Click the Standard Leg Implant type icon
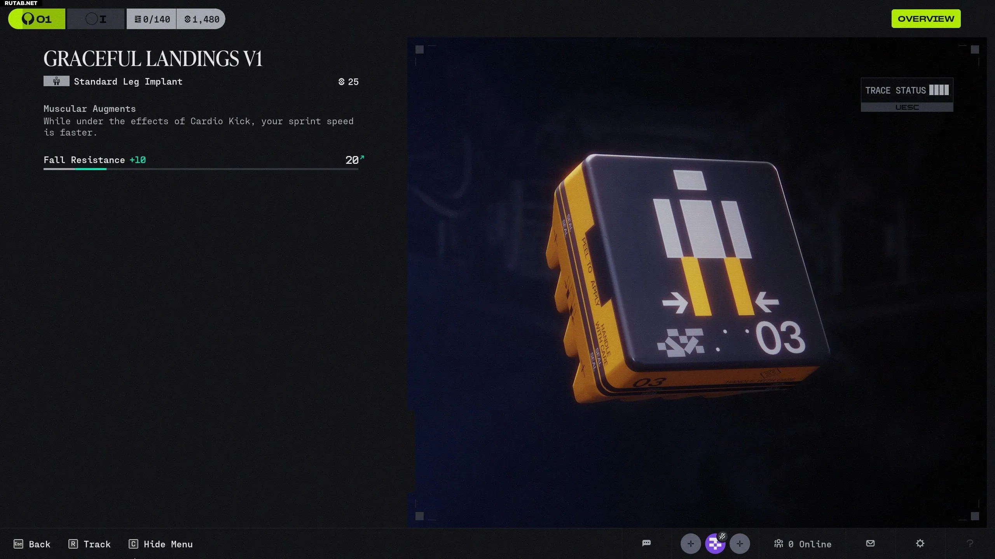This screenshot has width=995, height=559. click(56, 81)
